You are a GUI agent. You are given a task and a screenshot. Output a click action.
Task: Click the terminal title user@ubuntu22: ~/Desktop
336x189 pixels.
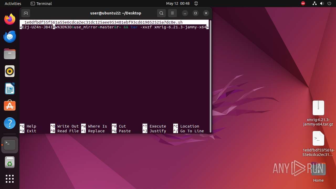click(x=116, y=13)
